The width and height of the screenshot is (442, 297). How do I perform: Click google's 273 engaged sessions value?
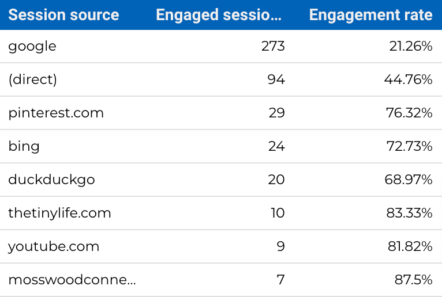(273, 46)
